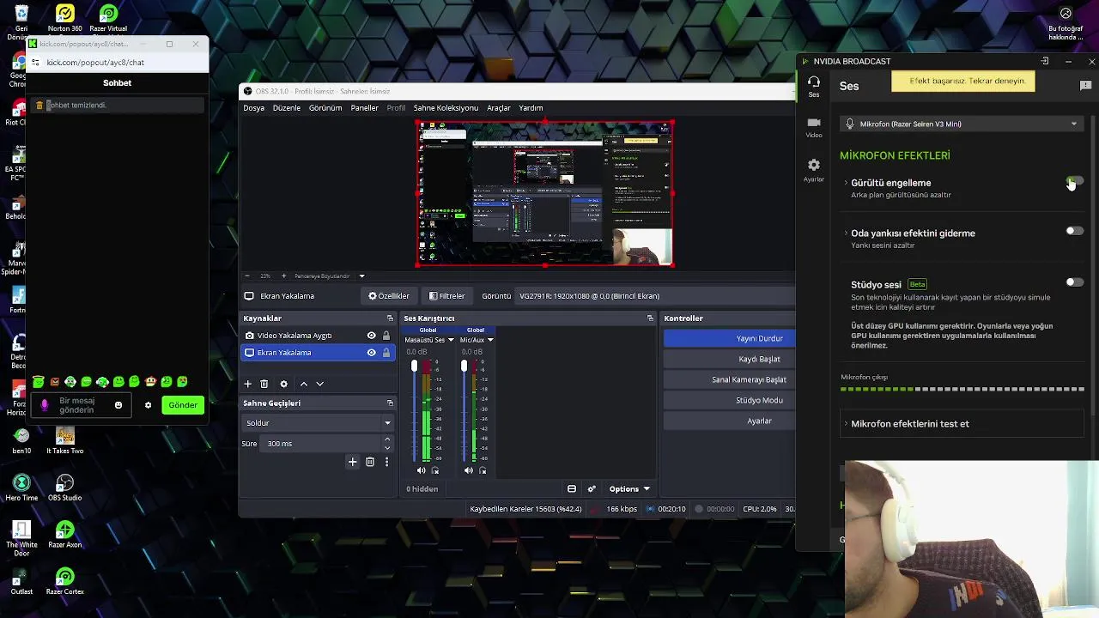Add a scene transition with plus icon
Image resolution: width=1099 pixels, height=618 pixels.
352,462
